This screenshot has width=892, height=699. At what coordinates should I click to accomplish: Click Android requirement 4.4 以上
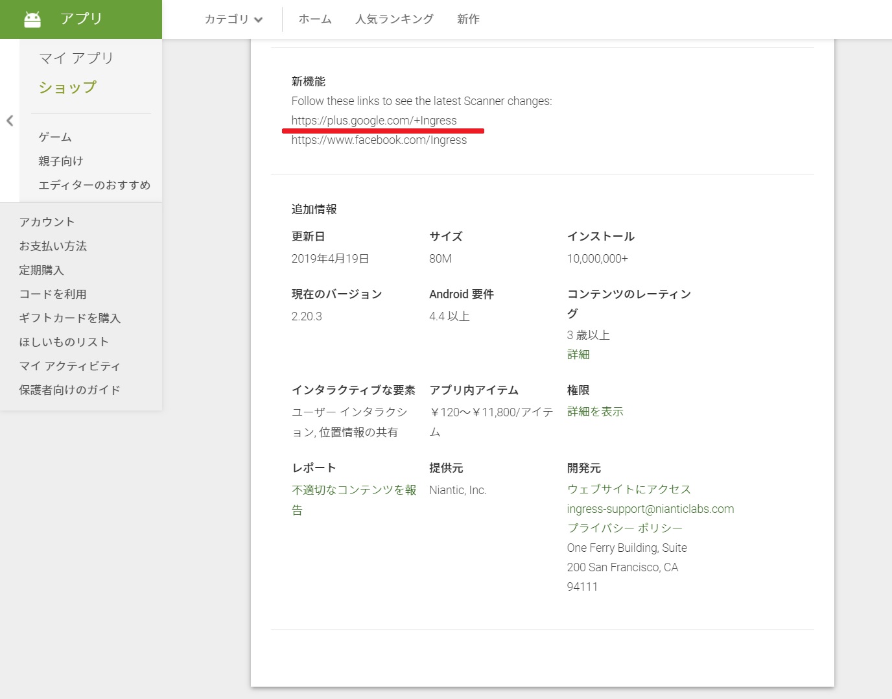coord(449,316)
